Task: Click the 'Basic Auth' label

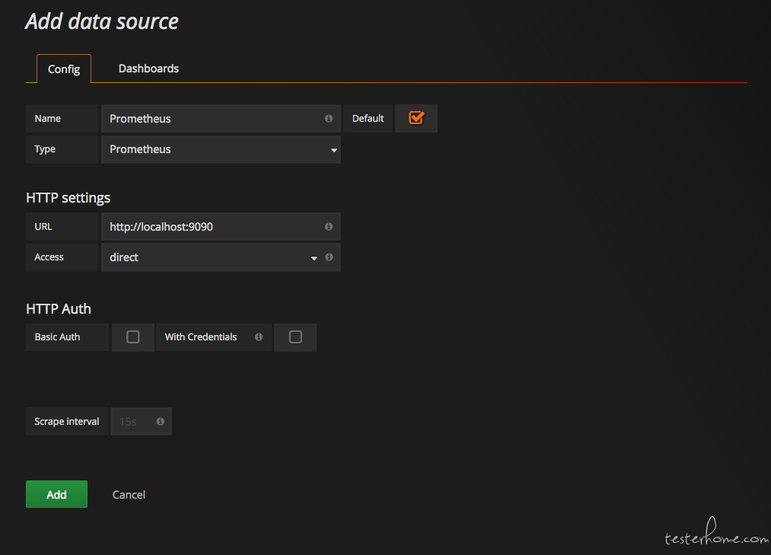Action: click(57, 337)
